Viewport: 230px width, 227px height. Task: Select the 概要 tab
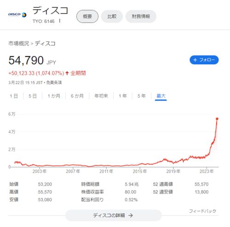click(x=87, y=17)
